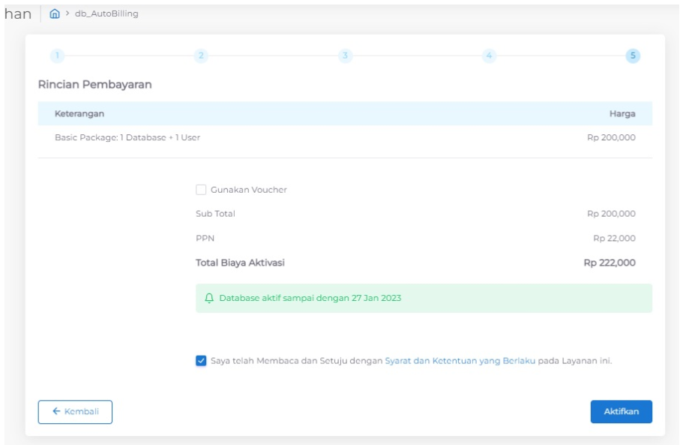Viewport: 683px width, 445px height.
Task: Open Syarat dan Ketentuan yang Berlaku link
Action: tap(460, 361)
